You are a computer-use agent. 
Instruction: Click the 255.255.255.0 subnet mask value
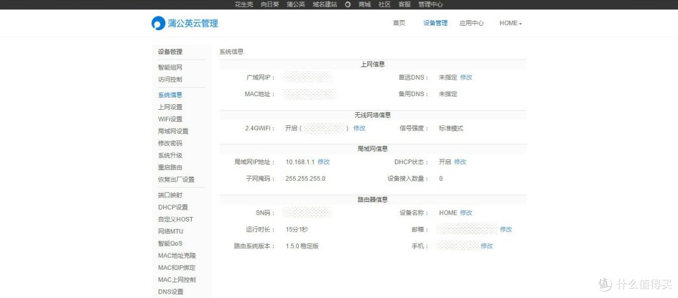pyautogui.click(x=305, y=178)
